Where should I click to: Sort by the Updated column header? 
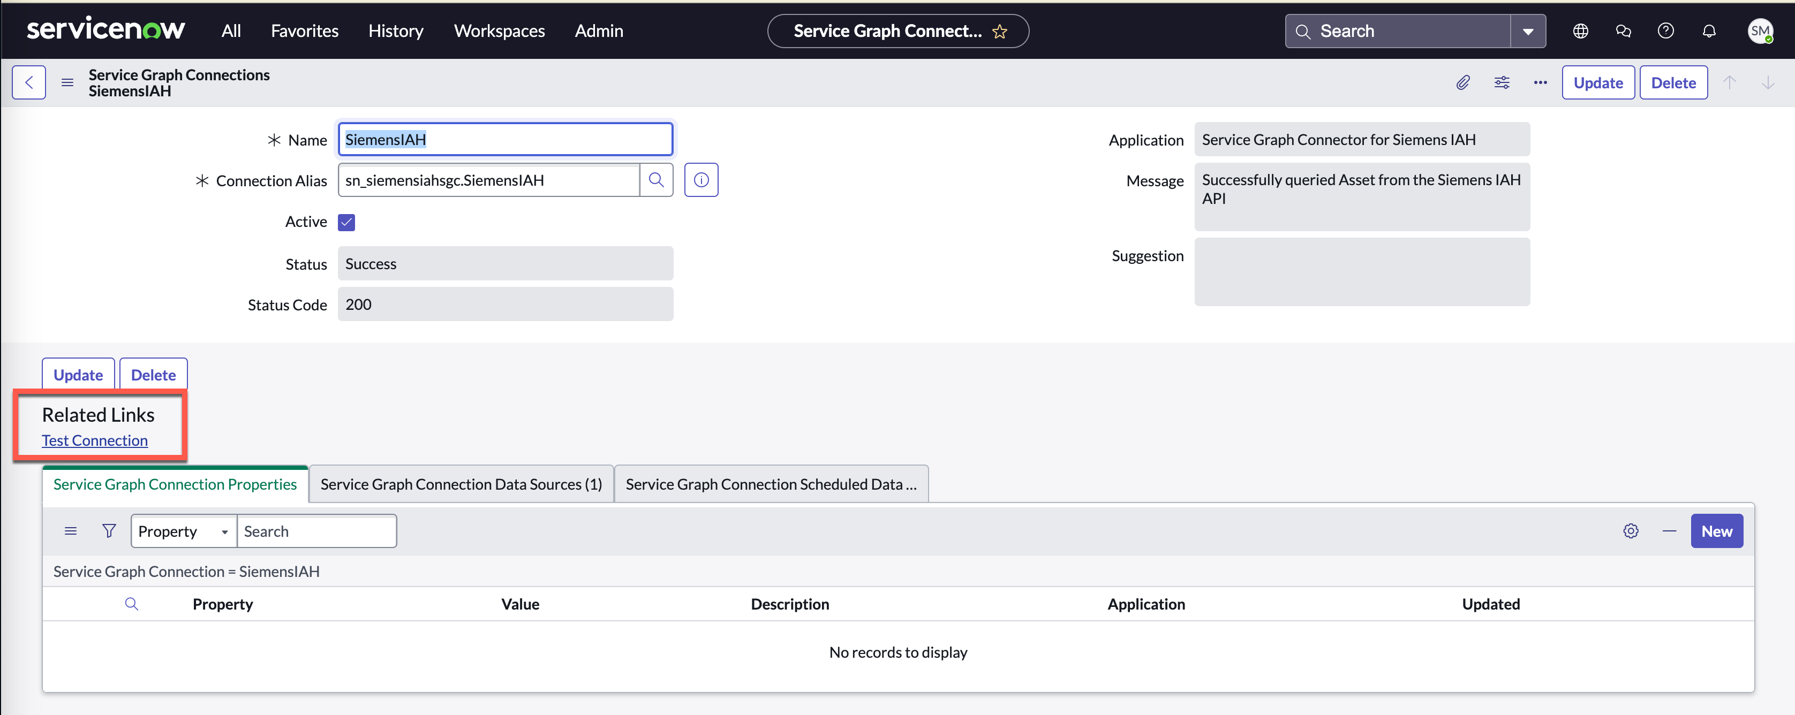1490,604
